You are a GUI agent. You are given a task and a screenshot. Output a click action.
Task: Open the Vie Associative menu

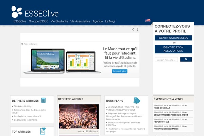point(80,21)
